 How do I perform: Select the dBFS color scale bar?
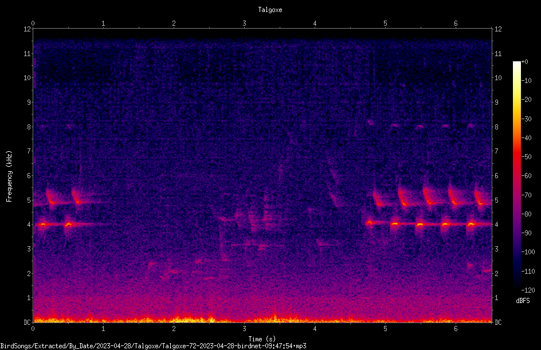[516, 175]
